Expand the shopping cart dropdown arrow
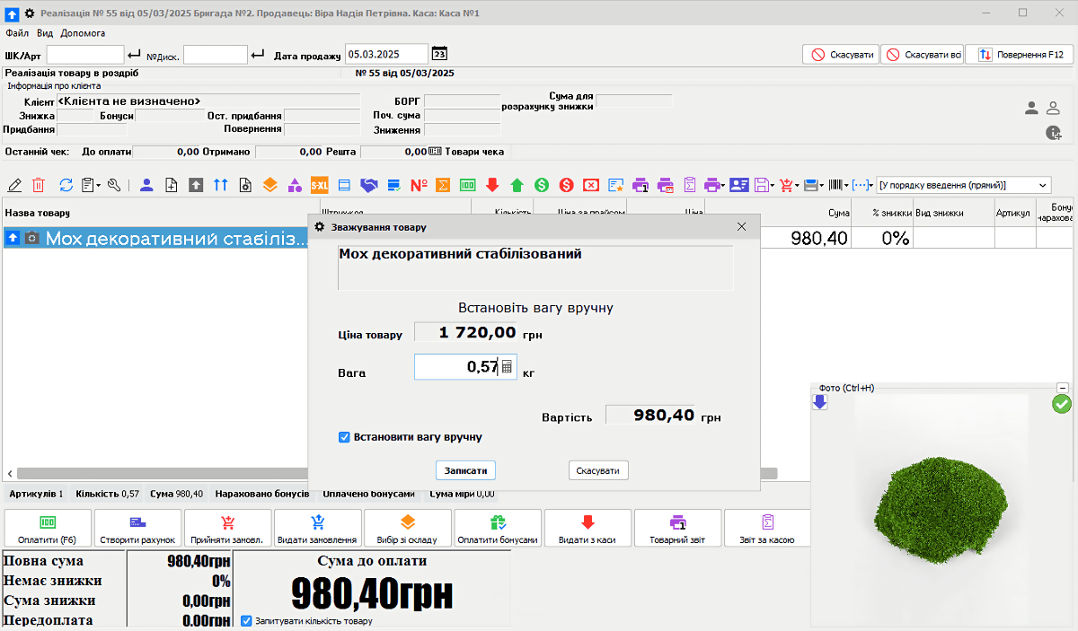Screen dimensions: 1078x631 797,185
